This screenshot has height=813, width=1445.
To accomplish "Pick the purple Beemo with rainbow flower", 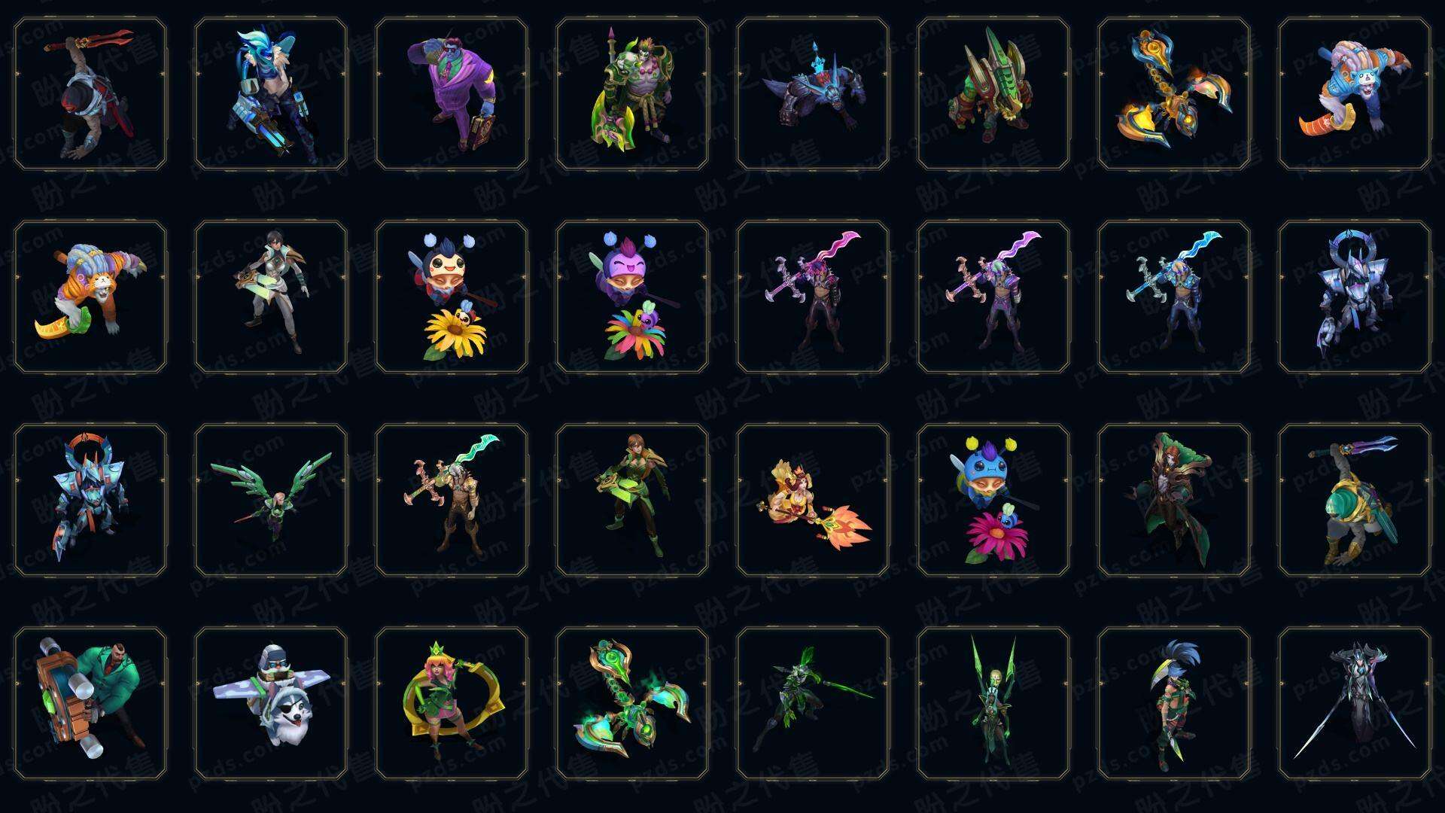I will click(632, 297).
